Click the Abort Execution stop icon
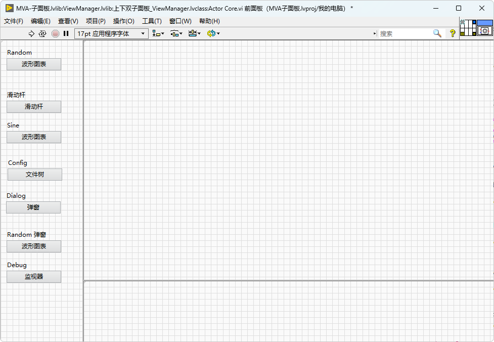The width and height of the screenshot is (494, 342). point(55,33)
